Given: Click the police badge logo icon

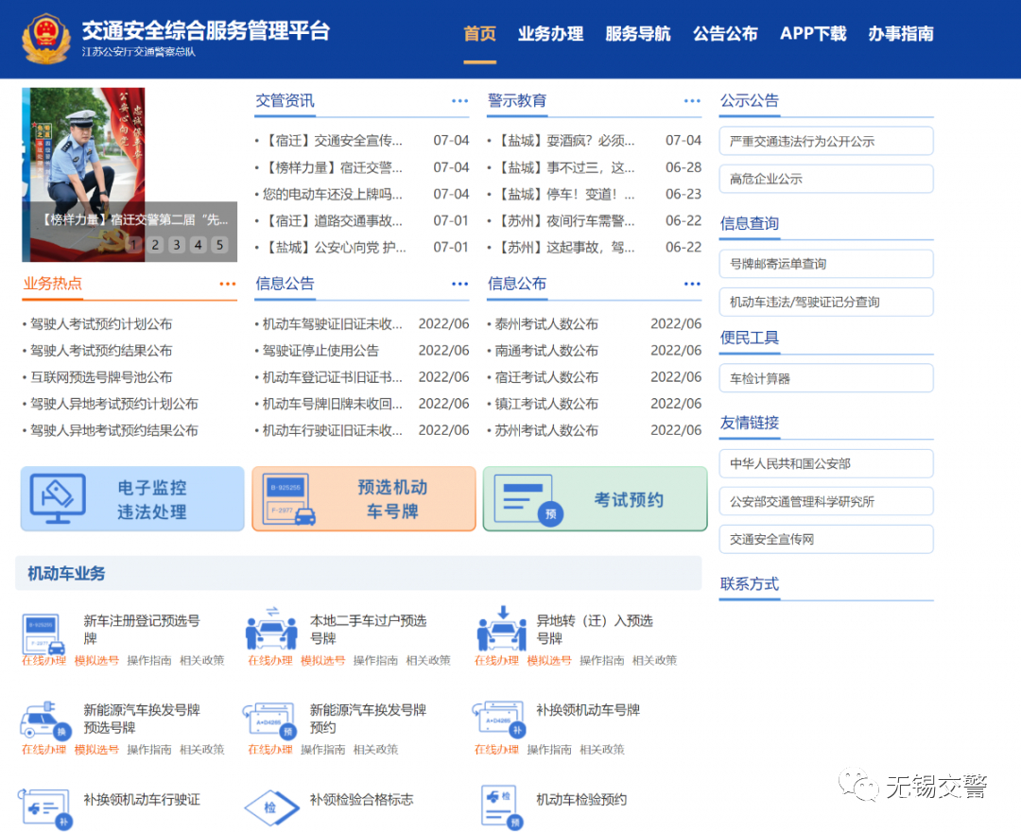Looking at the screenshot, I should (45, 39).
